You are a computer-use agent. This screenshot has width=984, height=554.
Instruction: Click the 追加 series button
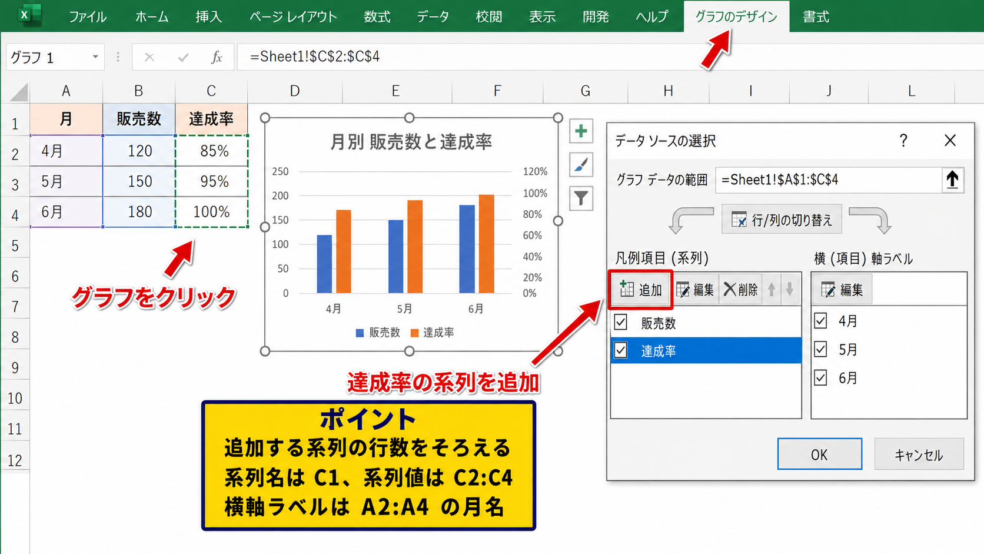click(x=641, y=290)
